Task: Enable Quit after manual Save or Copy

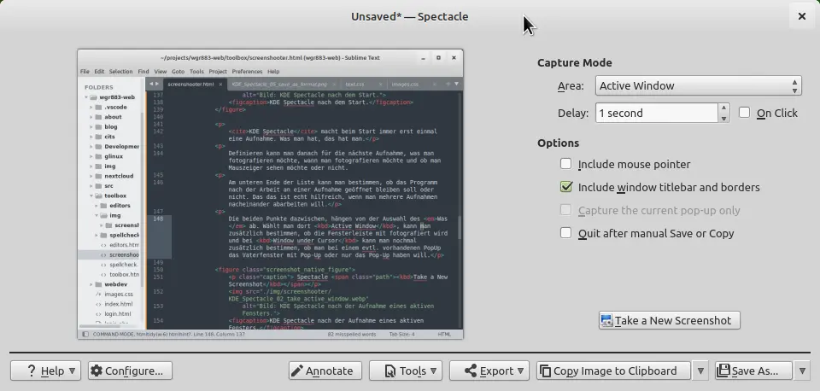Action: (565, 233)
